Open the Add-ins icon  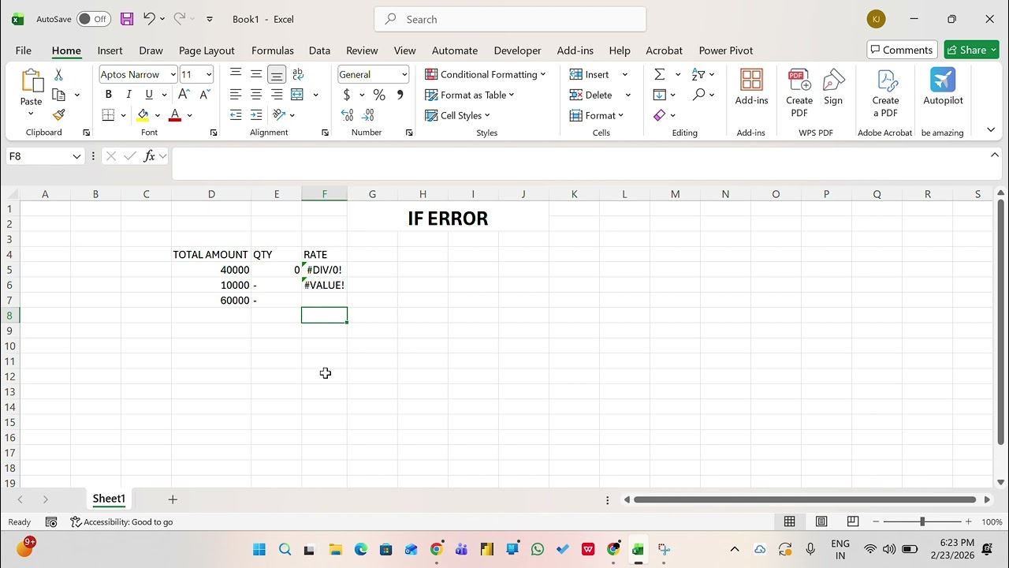tap(751, 87)
